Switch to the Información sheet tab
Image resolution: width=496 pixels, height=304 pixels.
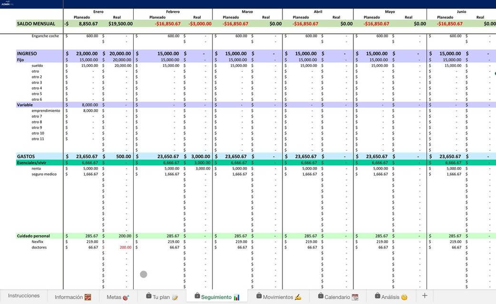[x=73, y=297]
